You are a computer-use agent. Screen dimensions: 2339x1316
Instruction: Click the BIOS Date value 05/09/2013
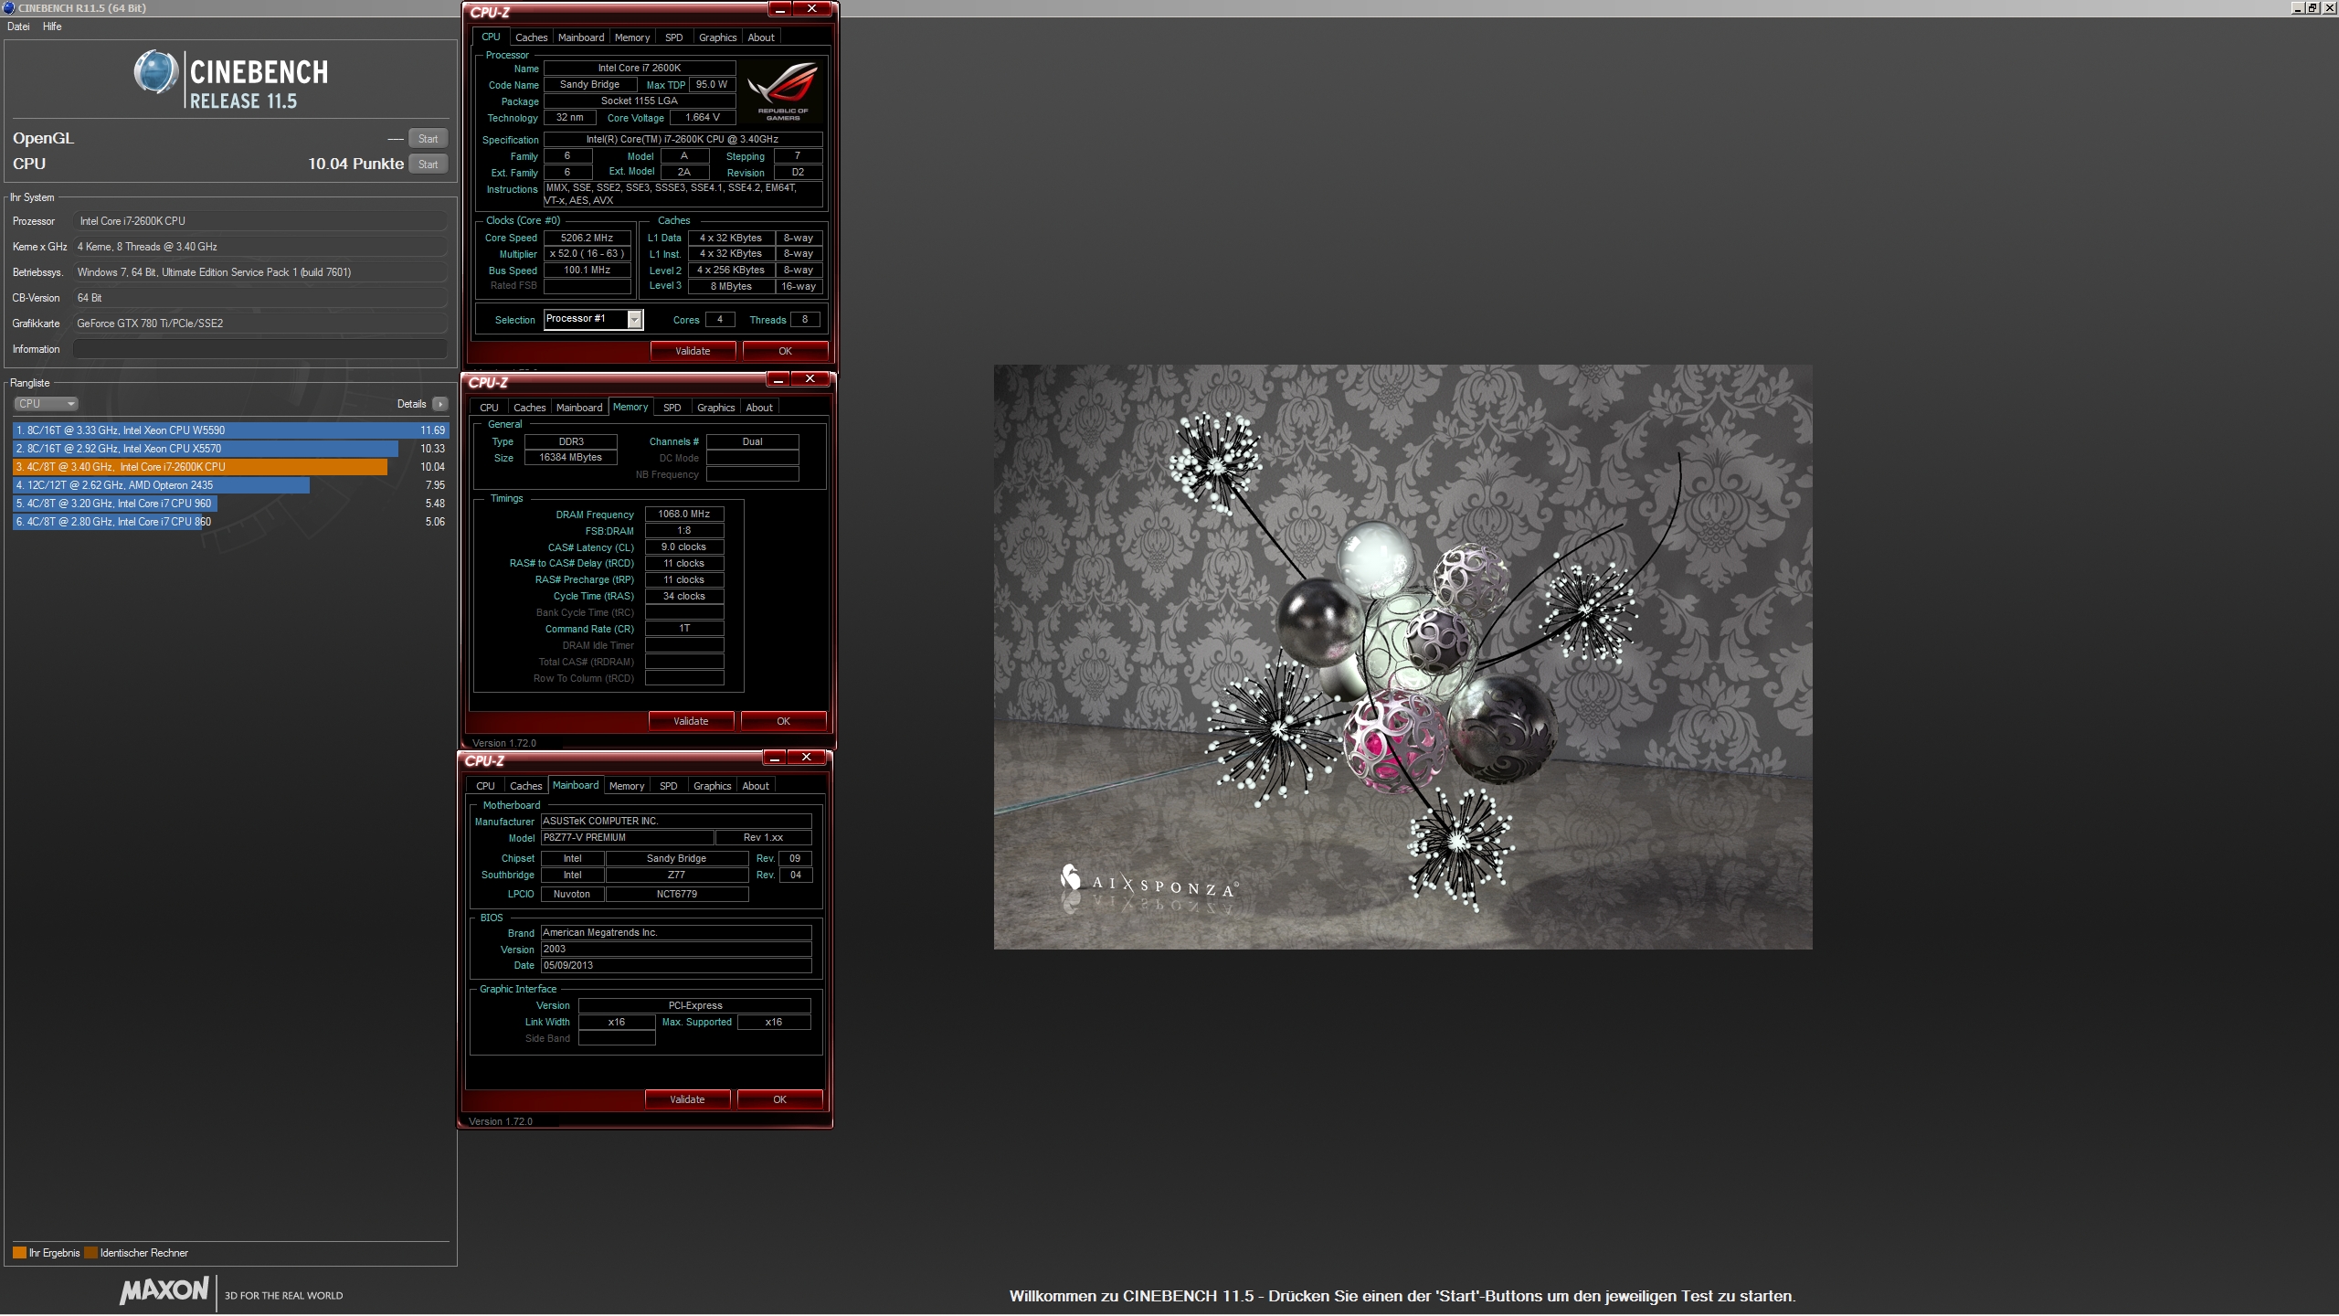click(676, 966)
